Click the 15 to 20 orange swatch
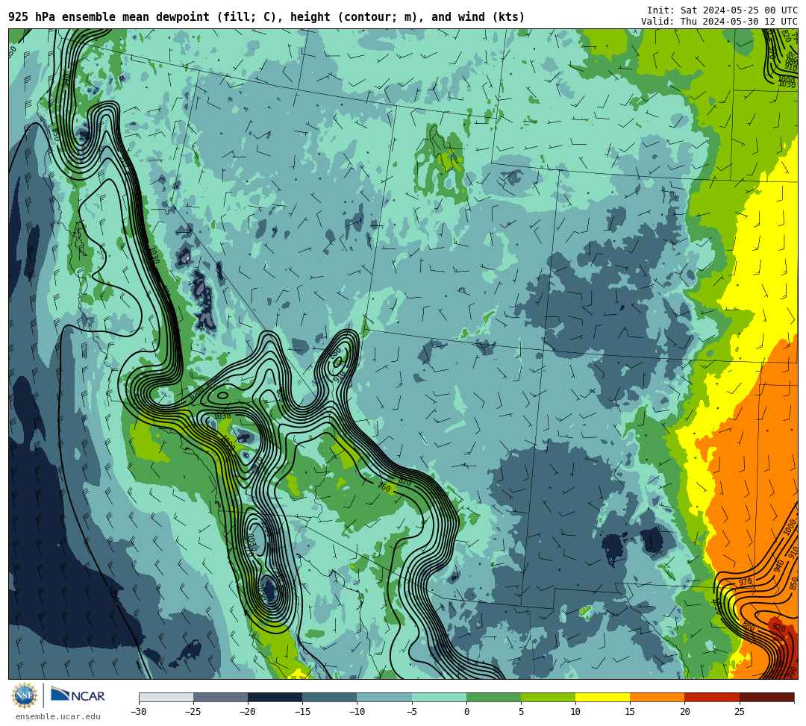The image size is (806, 726). click(x=657, y=697)
